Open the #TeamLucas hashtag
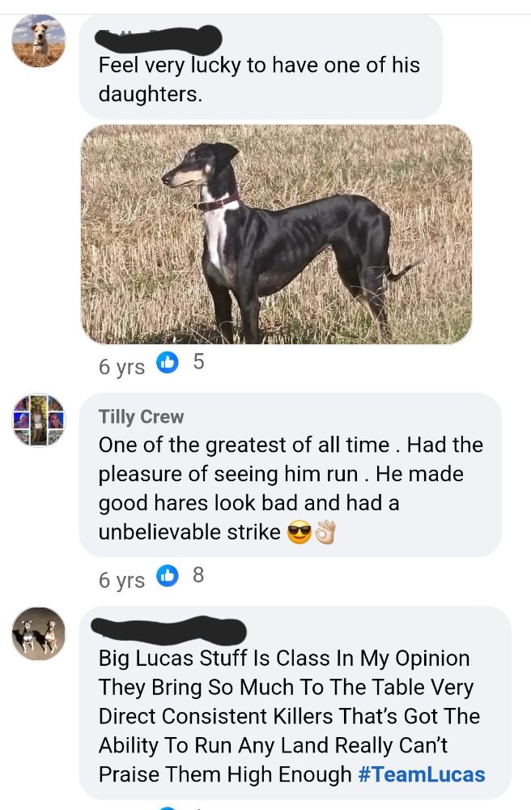This screenshot has height=810, width=531. [421, 774]
